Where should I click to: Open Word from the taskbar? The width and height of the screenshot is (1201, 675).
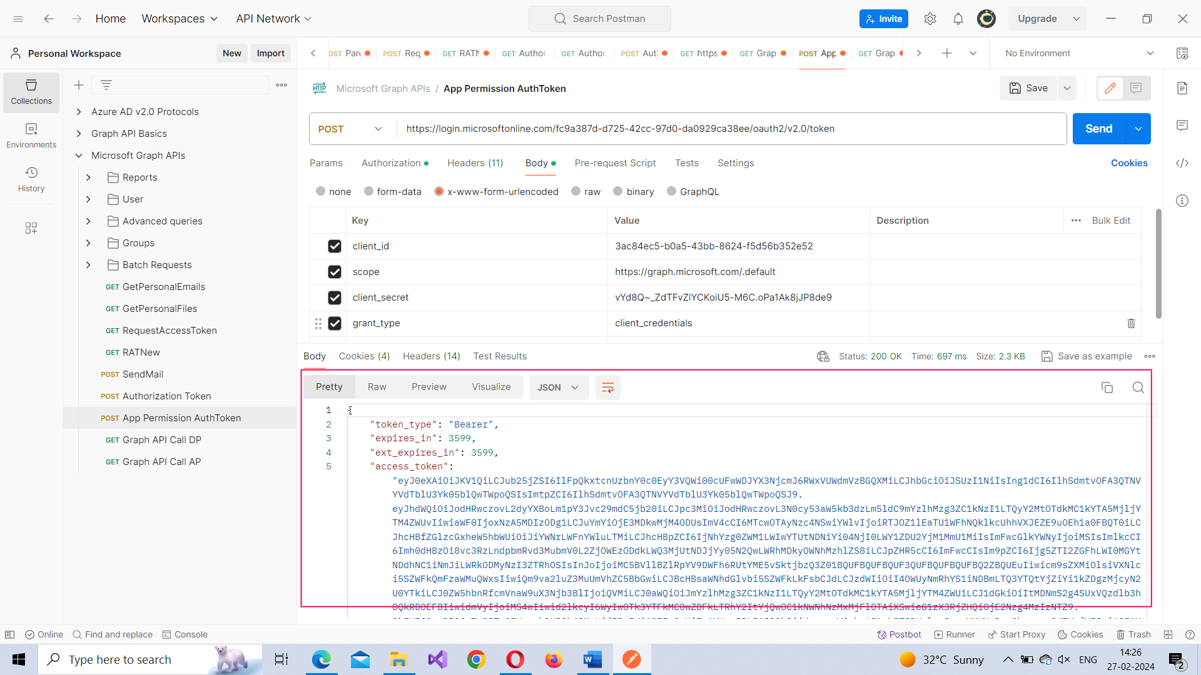tap(593, 659)
